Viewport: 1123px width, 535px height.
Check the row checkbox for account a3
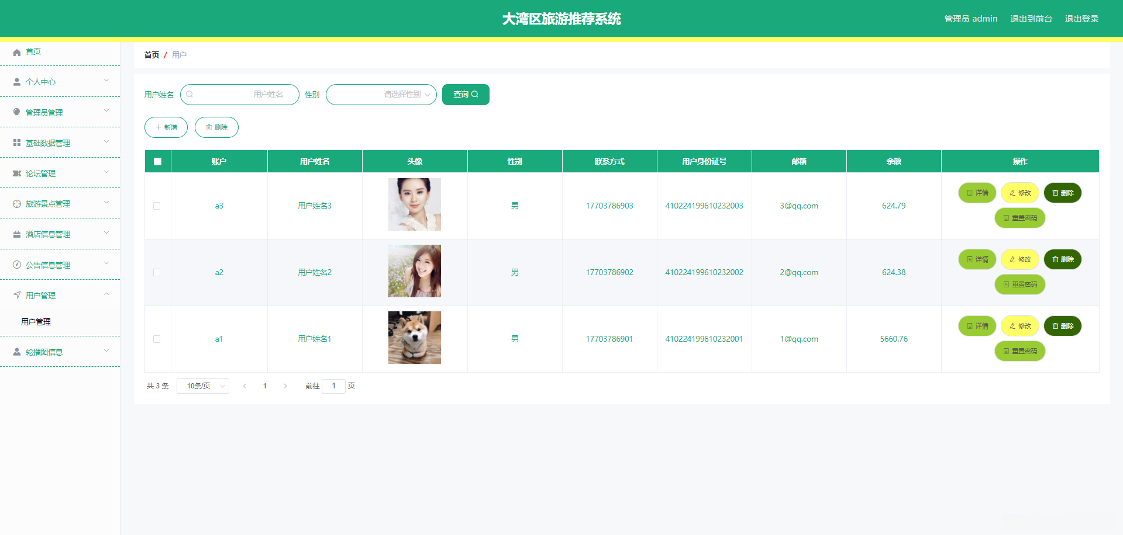[157, 206]
